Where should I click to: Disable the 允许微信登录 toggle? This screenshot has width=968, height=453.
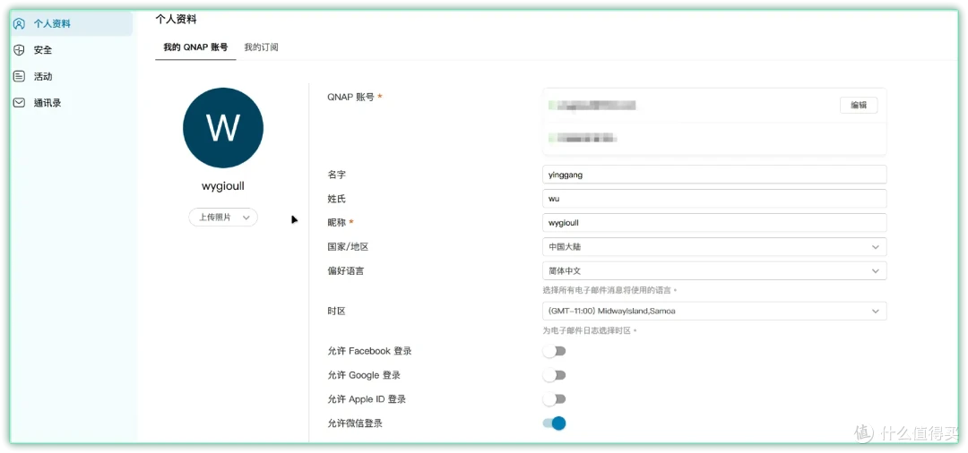coord(555,423)
